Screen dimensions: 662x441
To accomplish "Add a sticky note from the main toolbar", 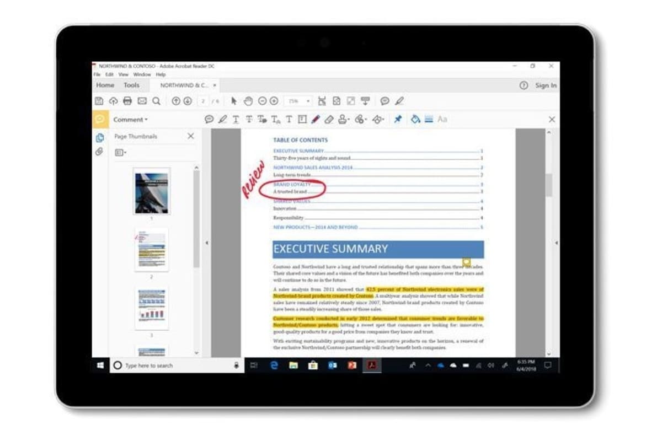I will click(x=385, y=101).
